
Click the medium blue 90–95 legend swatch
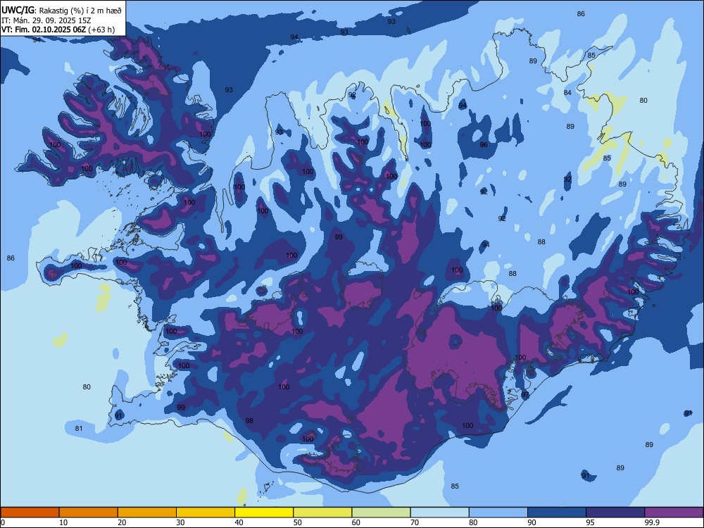click(x=557, y=513)
